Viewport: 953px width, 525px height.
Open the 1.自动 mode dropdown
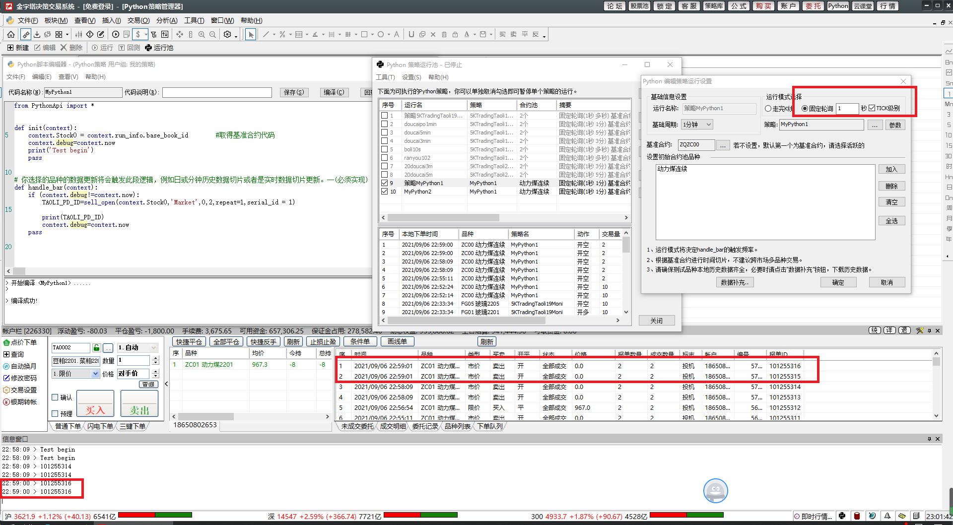137,348
